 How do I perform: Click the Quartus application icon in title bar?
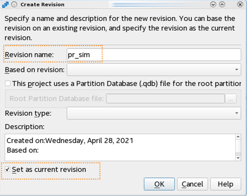[5, 5]
